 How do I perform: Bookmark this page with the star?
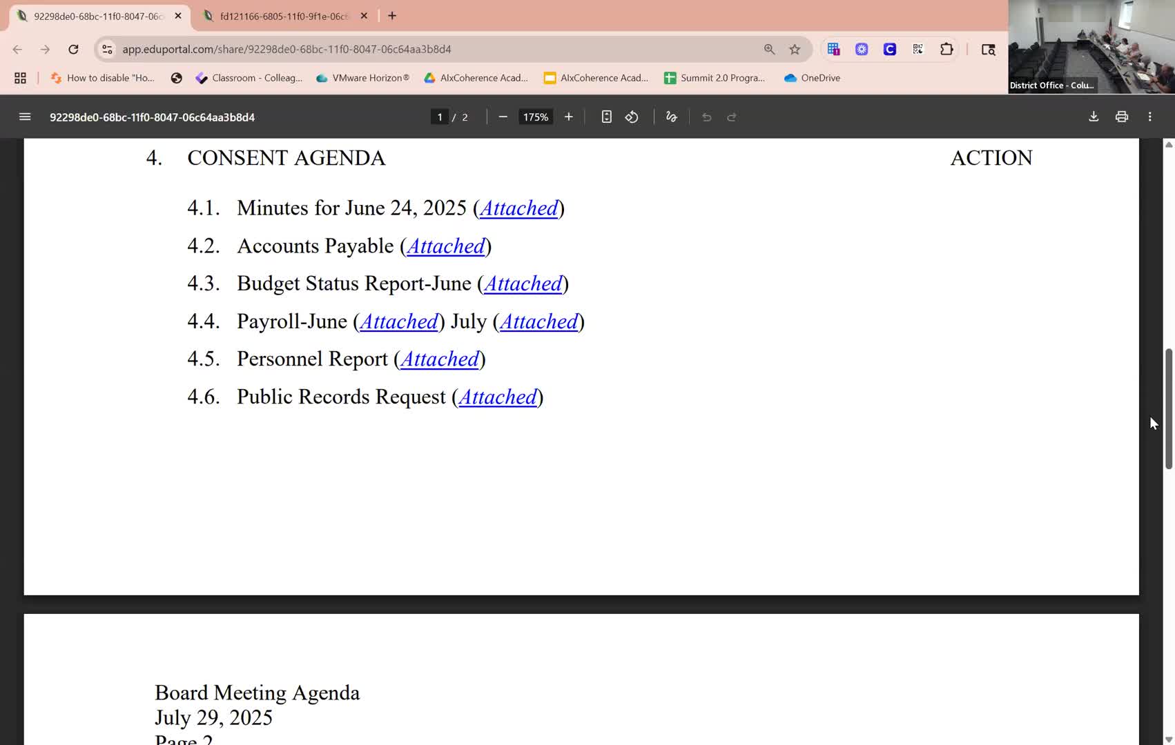coord(795,49)
